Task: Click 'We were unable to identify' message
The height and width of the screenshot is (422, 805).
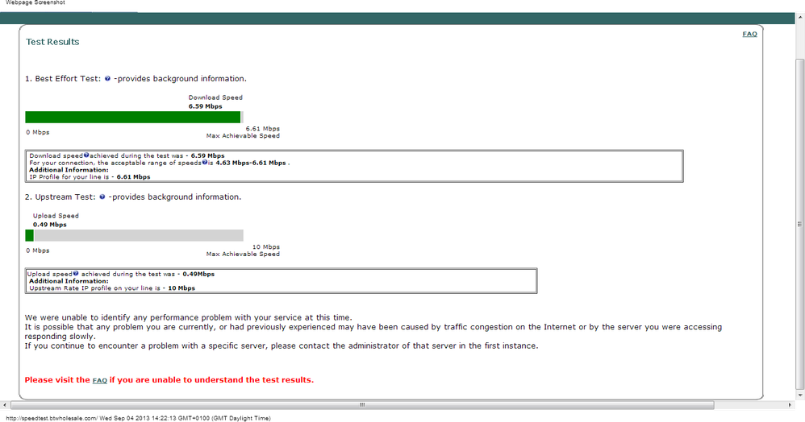Action: 189,317
